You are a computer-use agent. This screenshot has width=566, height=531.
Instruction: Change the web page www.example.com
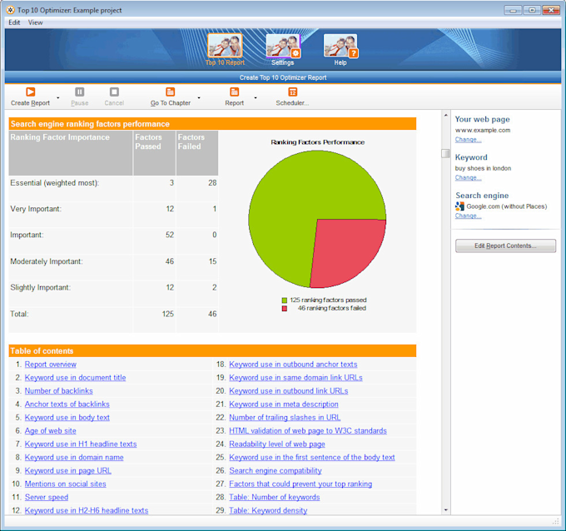point(468,140)
